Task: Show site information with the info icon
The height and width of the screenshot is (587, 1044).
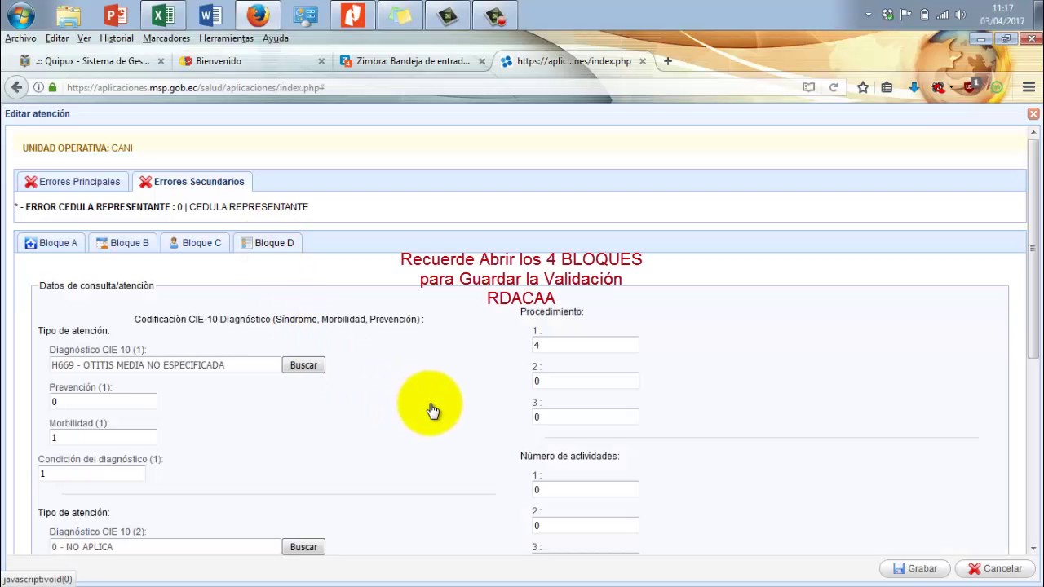Action: [x=38, y=87]
